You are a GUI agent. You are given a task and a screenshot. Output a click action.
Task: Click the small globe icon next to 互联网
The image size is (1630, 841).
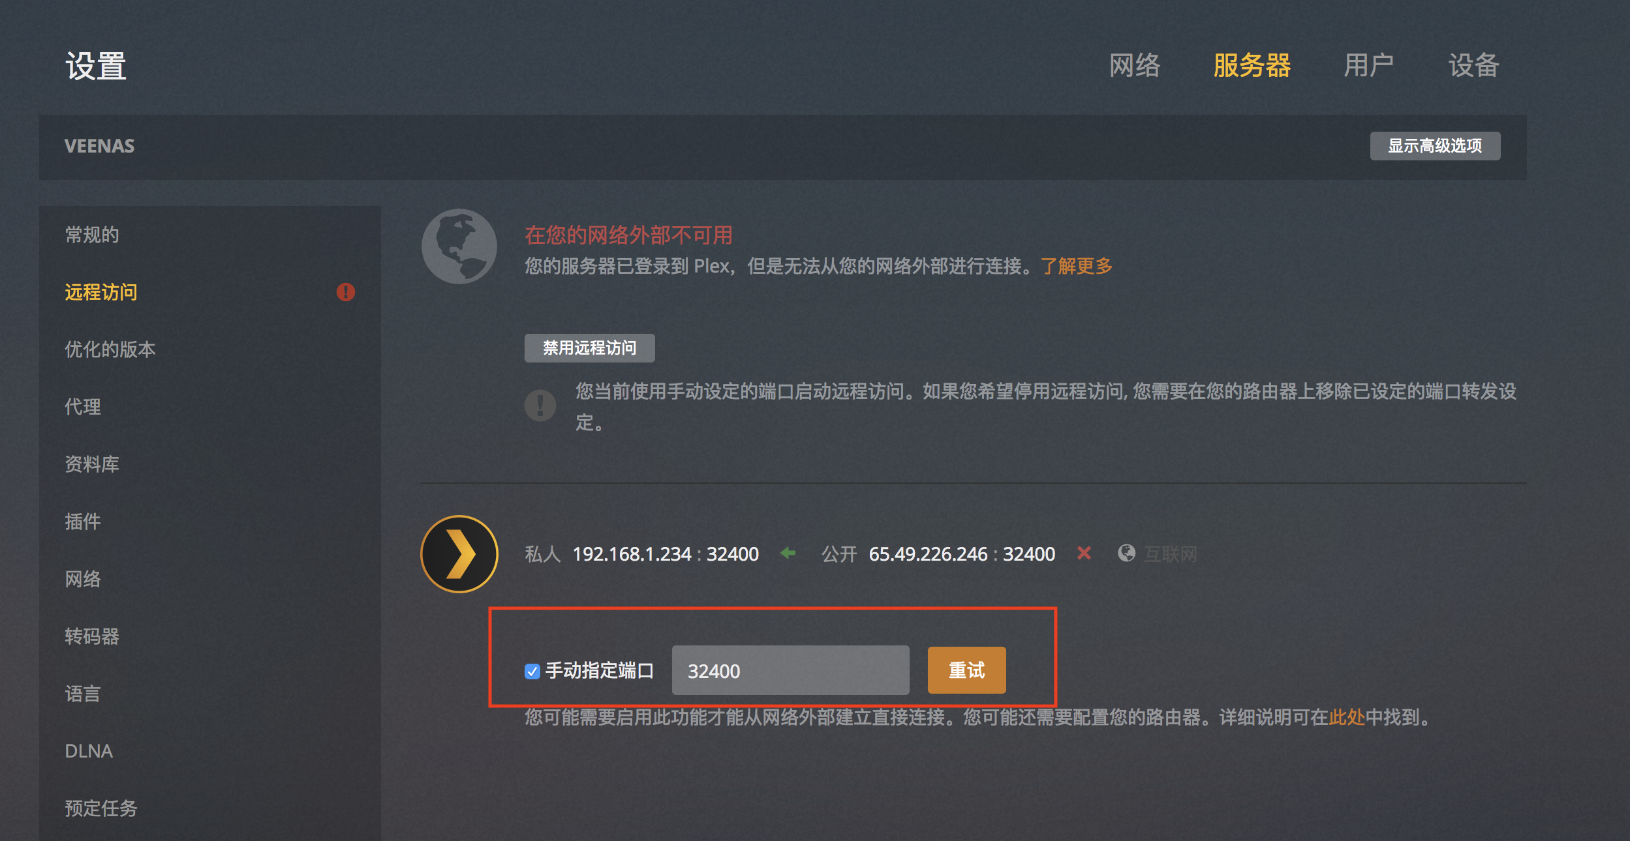click(1126, 553)
